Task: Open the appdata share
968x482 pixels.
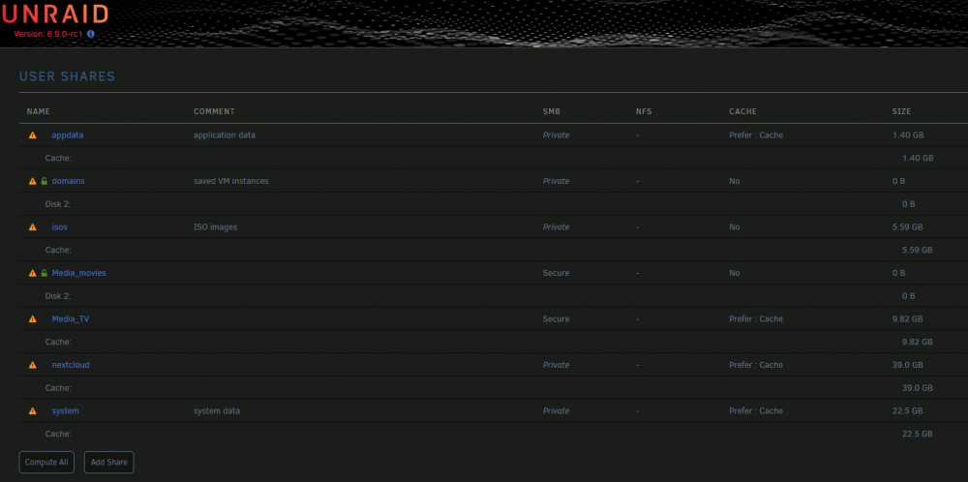Action: 68,136
